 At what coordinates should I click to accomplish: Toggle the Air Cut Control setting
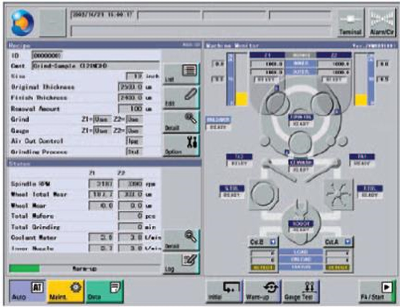(134, 141)
